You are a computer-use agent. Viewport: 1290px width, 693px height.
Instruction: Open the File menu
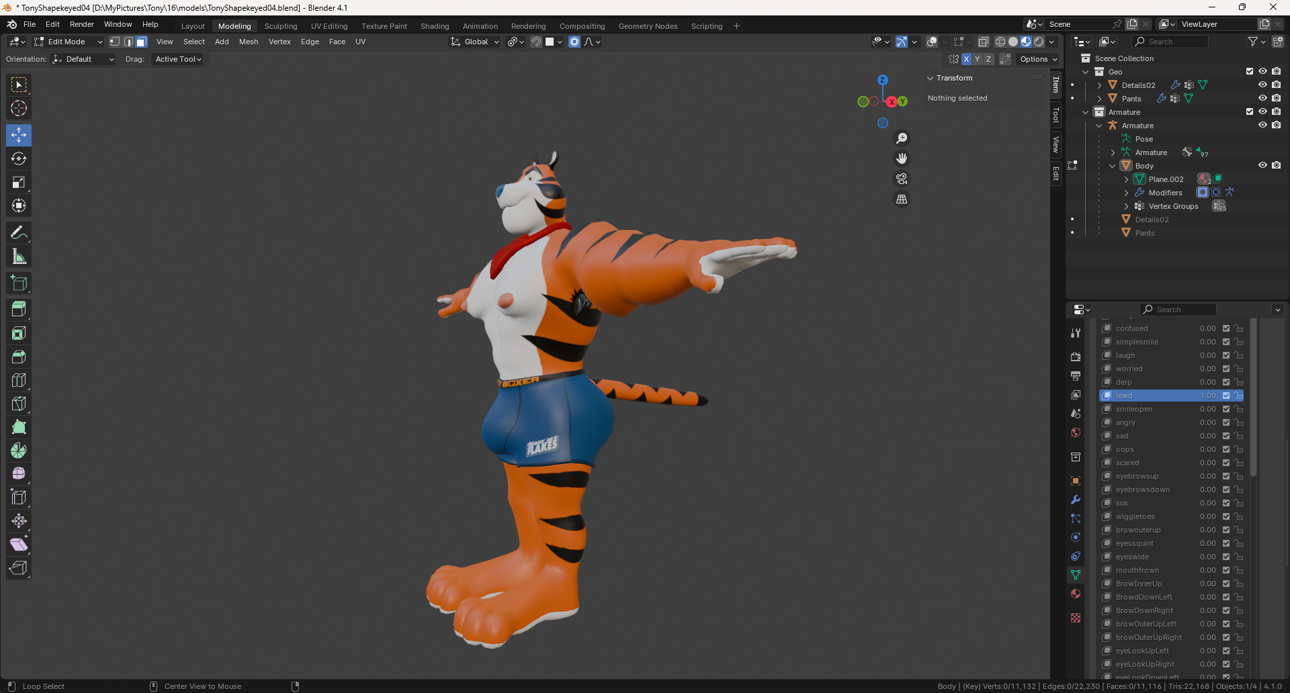pyautogui.click(x=30, y=24)
